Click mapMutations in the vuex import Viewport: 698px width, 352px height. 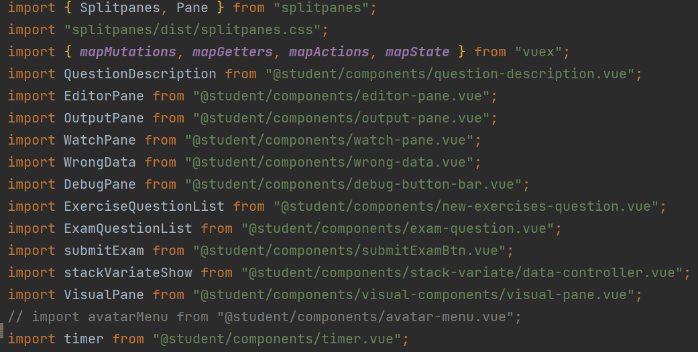pos(128,52)
